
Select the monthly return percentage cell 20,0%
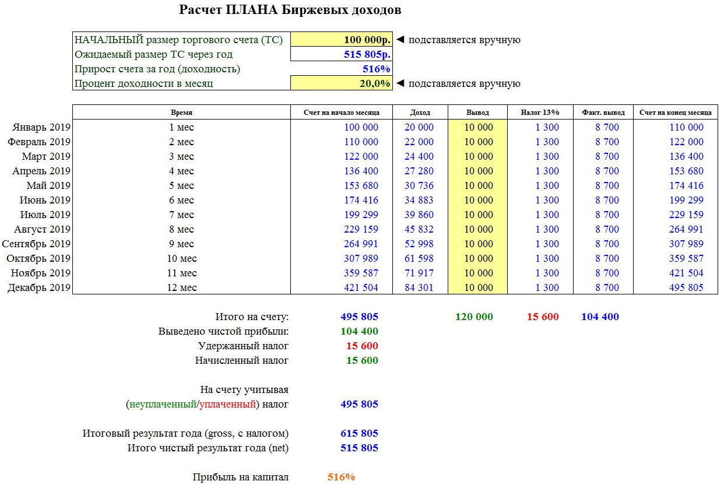pos(341,83)
